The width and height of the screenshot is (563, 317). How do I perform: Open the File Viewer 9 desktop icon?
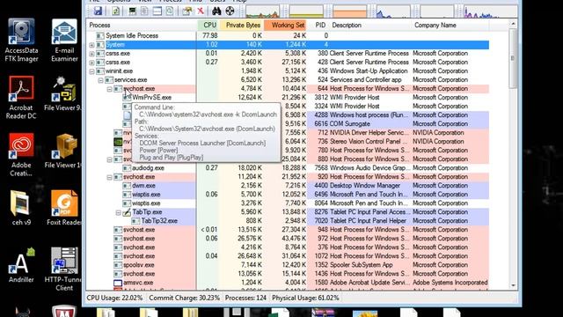63,93
